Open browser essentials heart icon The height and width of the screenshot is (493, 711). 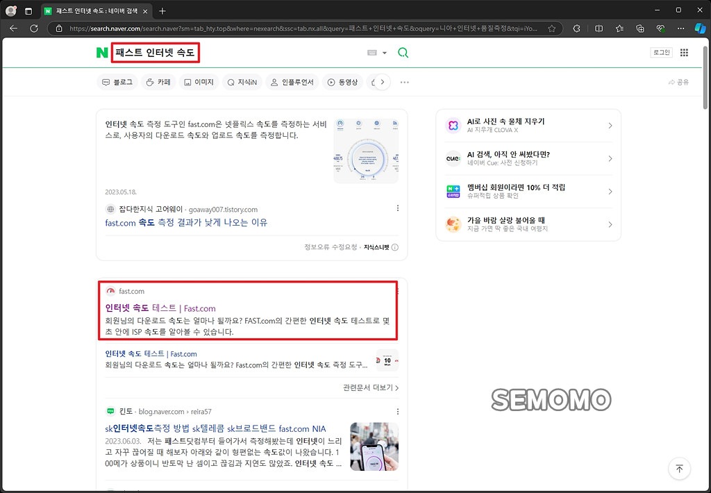[661, 28]
